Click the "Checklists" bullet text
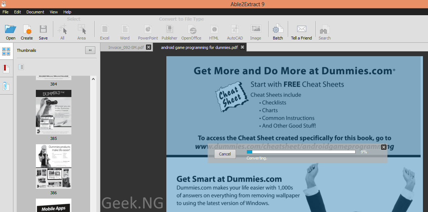 click(x=274, y=103)
